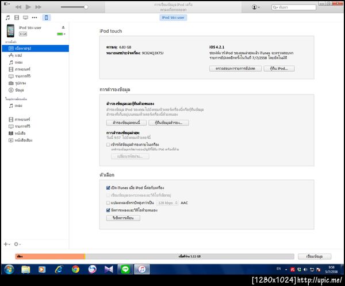345x286 pixels.
Task: Click the Action Center flag tray icon
Action: click(318, 269)
